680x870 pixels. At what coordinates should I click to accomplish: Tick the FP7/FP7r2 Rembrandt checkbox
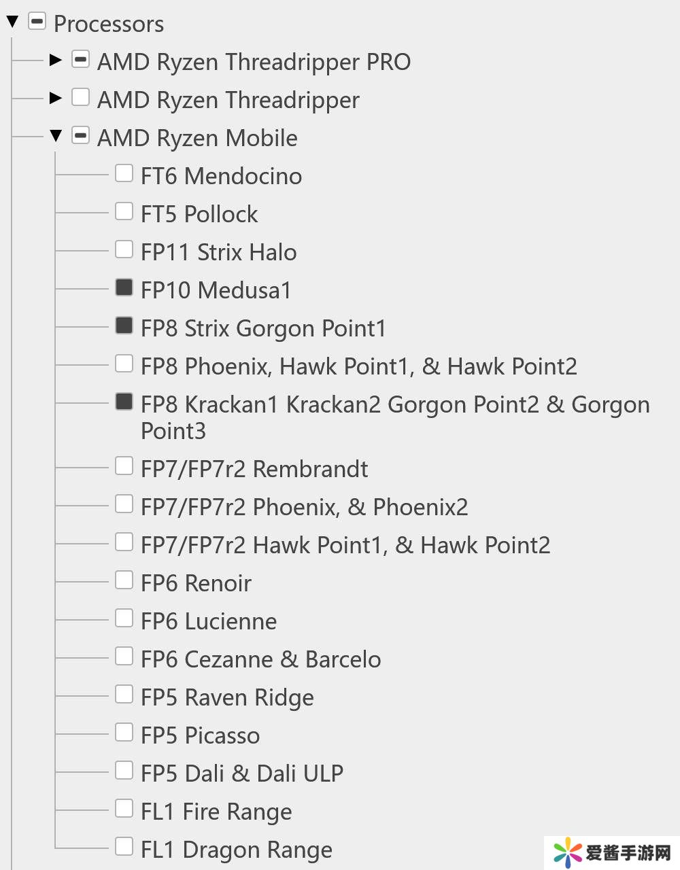pos(124,466)
